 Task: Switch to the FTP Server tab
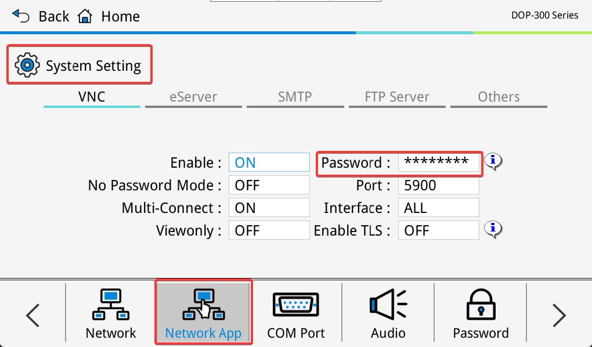tap(397, 97)
